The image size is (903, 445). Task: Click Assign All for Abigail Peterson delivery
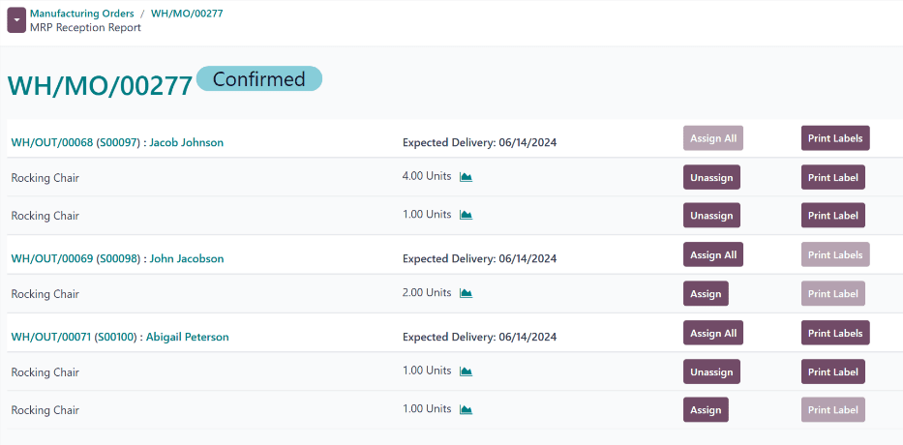tap(712, 333)
